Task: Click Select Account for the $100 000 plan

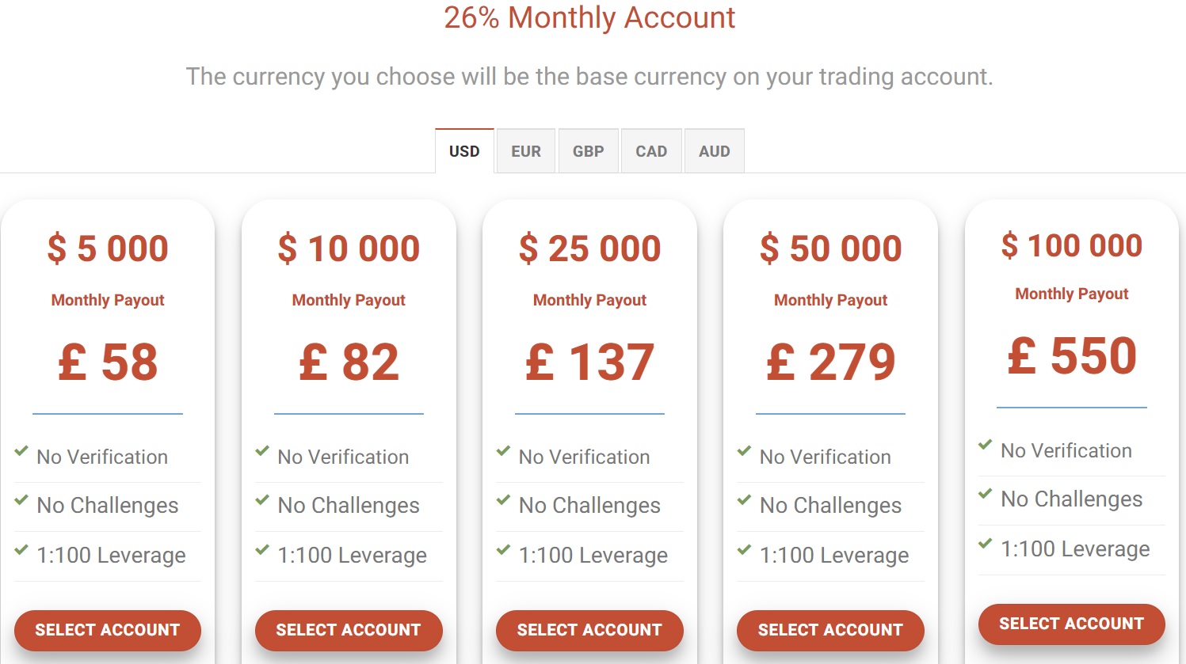Action: coord(1071,624)
